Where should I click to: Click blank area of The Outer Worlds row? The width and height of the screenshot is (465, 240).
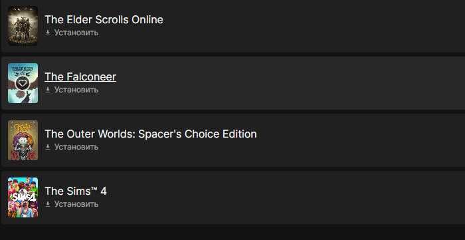[x=356, y=140]
